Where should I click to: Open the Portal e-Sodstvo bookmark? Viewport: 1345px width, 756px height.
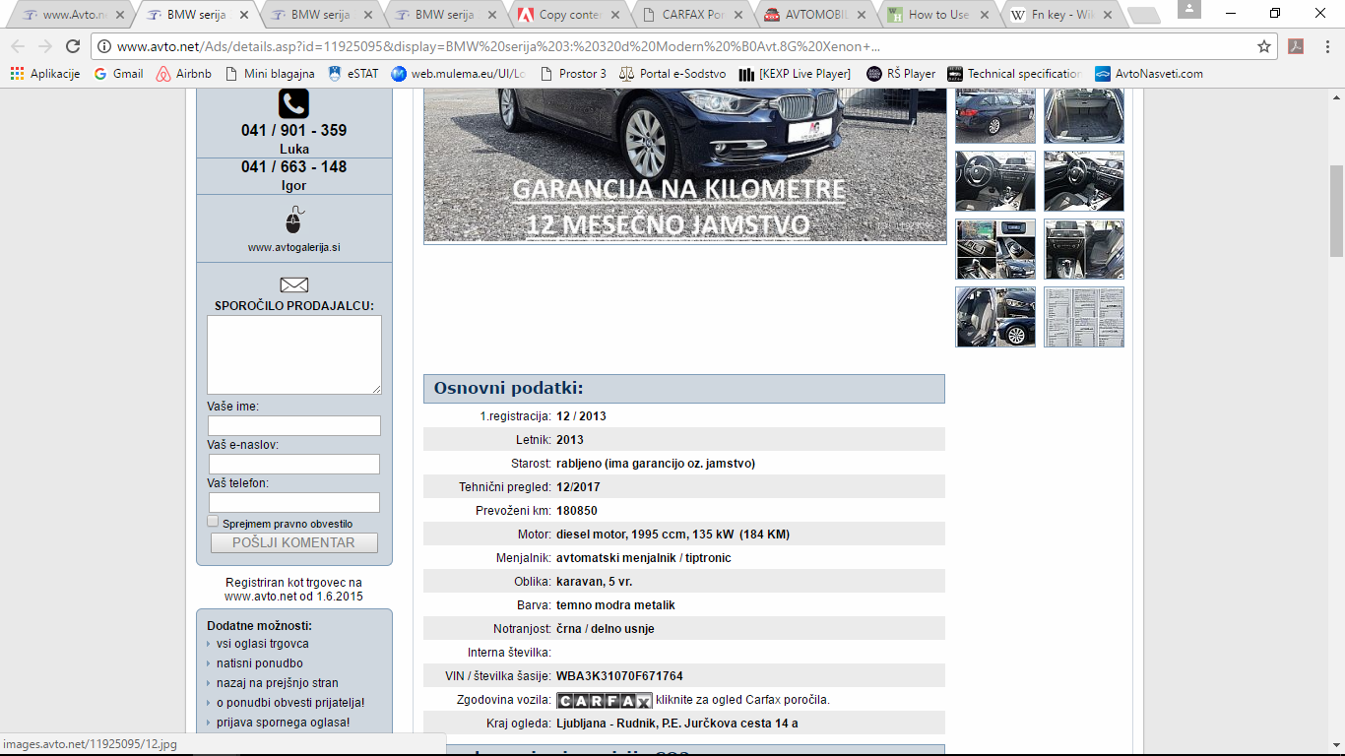[672, 74]
